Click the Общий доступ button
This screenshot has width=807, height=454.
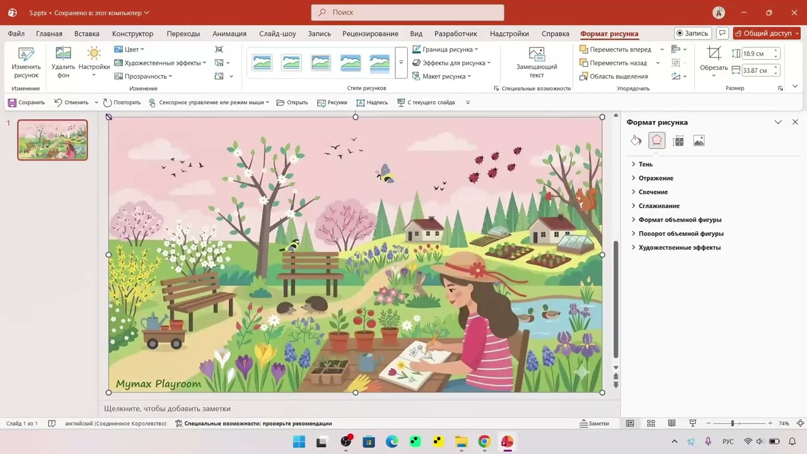click(x=767, y=33)
